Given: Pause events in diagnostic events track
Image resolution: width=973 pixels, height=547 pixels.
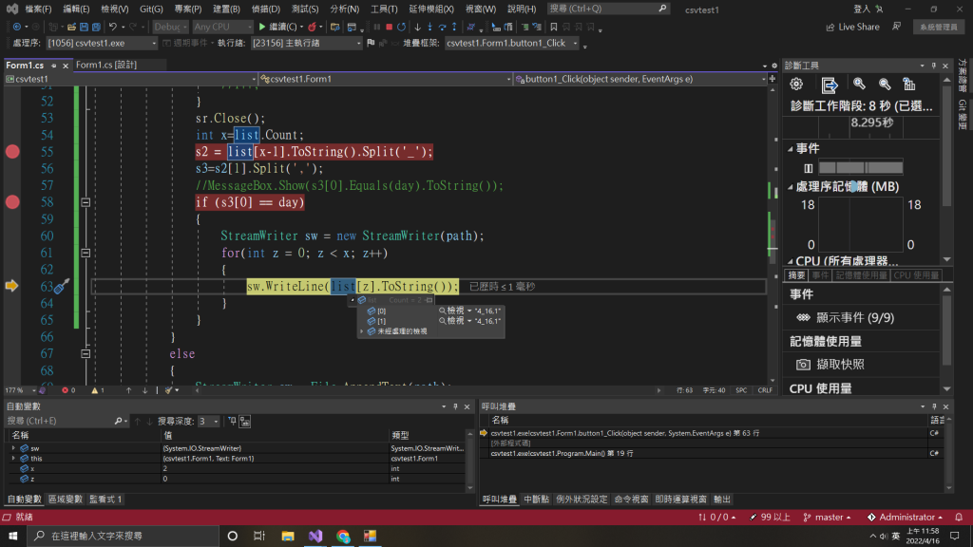Looking at the screenshot, I should [808, 168].
